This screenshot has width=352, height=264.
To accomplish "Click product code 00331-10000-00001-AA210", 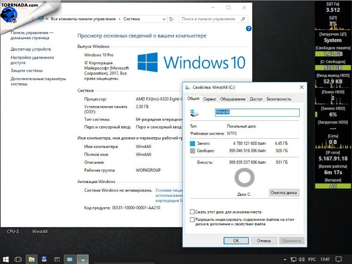I will coord(136,208).
